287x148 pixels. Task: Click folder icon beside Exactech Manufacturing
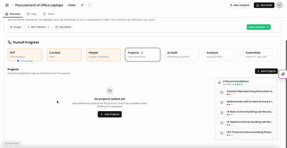222,92
